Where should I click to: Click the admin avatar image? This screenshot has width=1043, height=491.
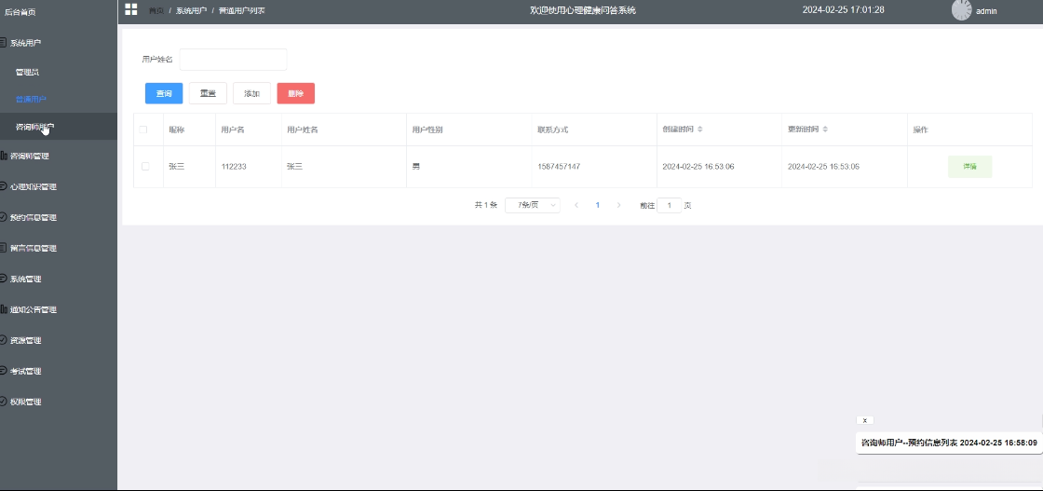[x=961, y=10]
